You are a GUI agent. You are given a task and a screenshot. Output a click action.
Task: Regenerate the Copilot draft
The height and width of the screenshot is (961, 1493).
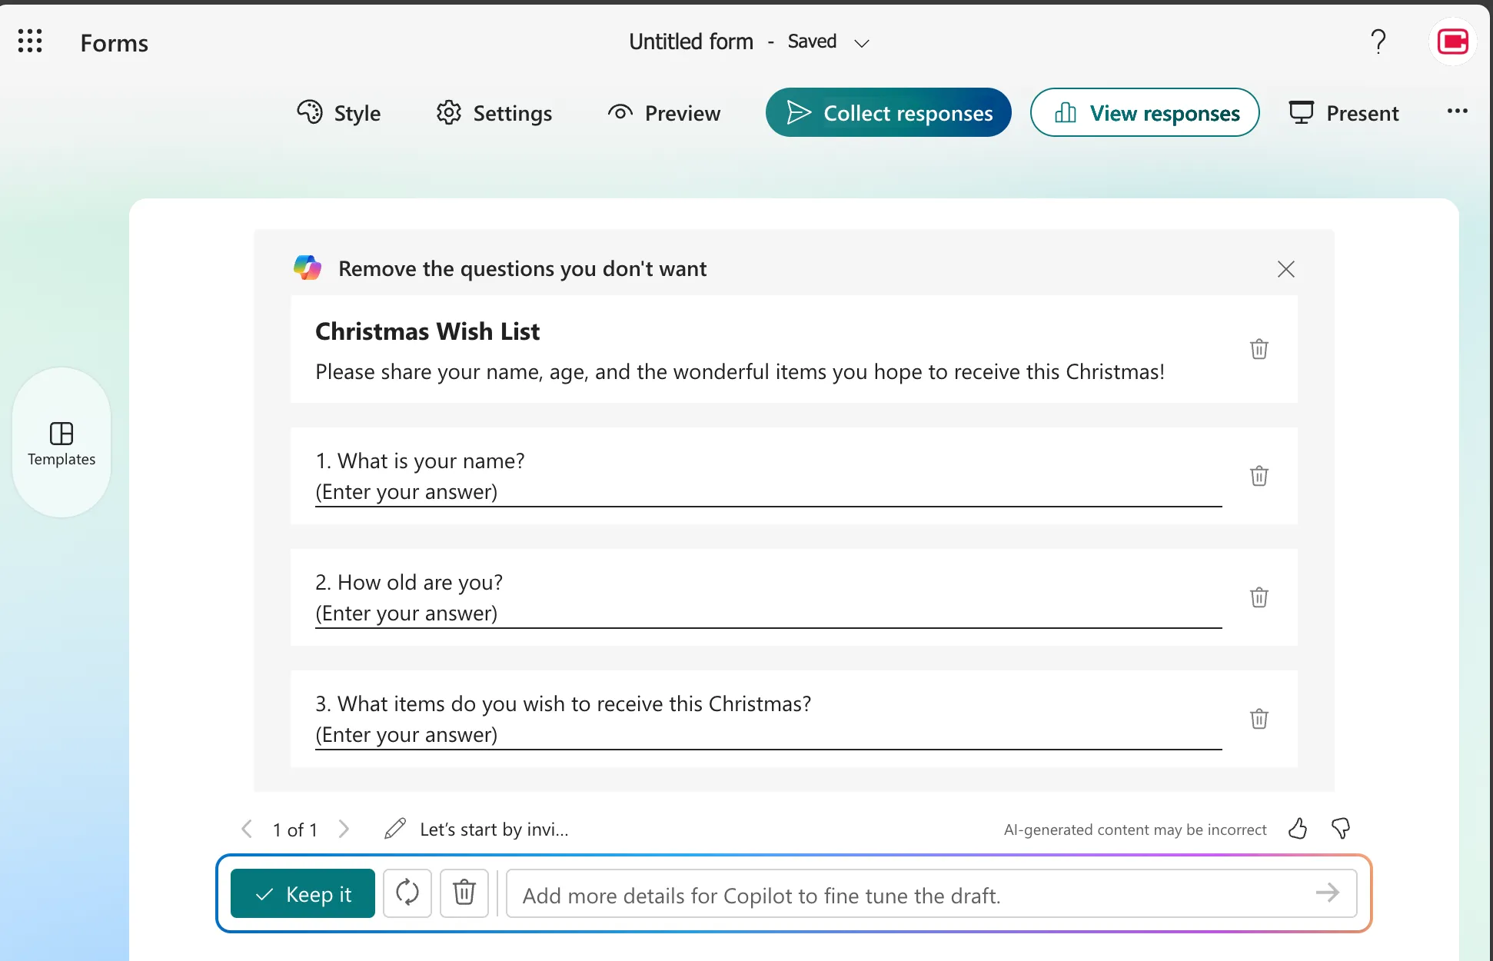(407, 893)
